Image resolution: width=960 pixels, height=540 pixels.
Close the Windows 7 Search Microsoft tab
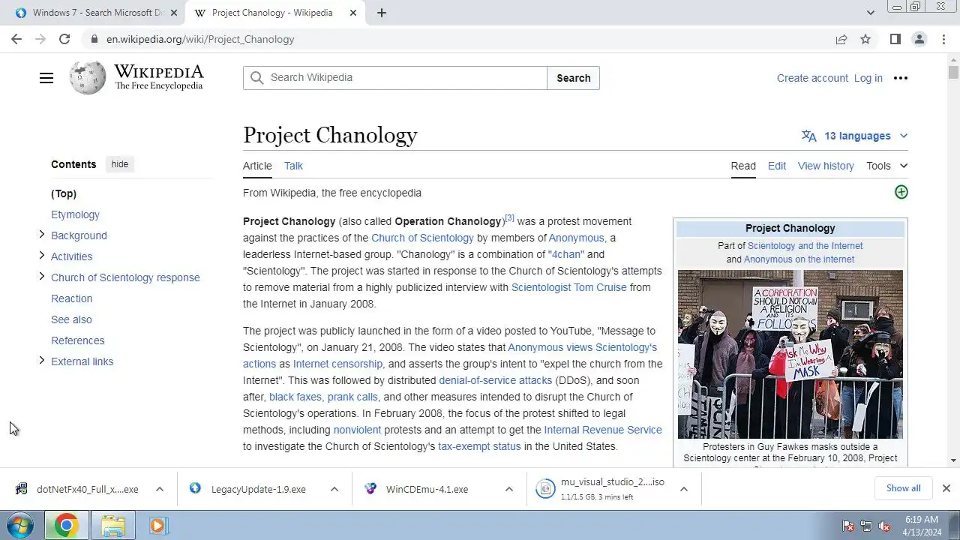(x=173, y=13)
